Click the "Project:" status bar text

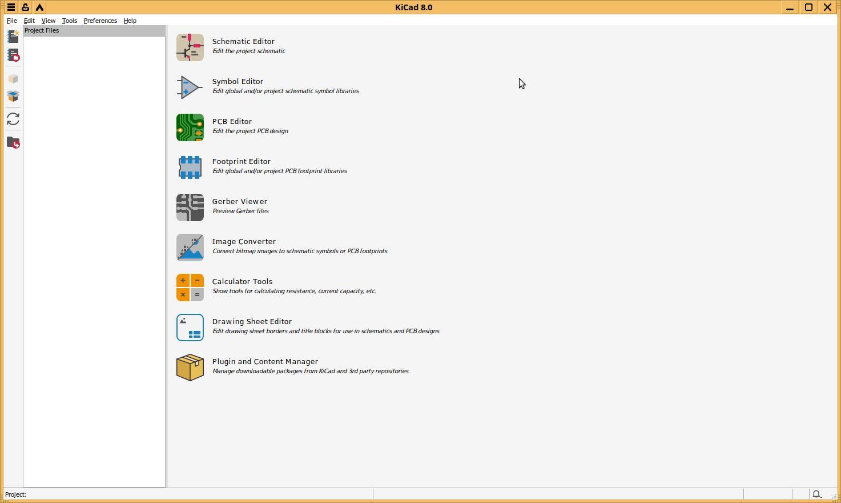tap(16, 494)
